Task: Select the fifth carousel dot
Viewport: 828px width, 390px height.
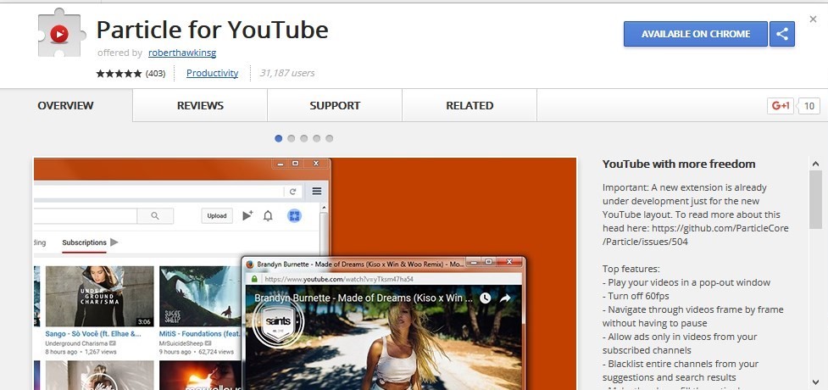Action: (x=330, y=138)
